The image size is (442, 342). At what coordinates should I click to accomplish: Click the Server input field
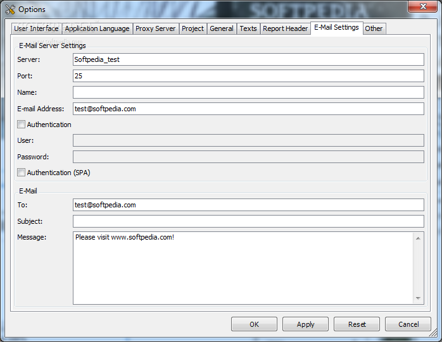coord(248,59)
